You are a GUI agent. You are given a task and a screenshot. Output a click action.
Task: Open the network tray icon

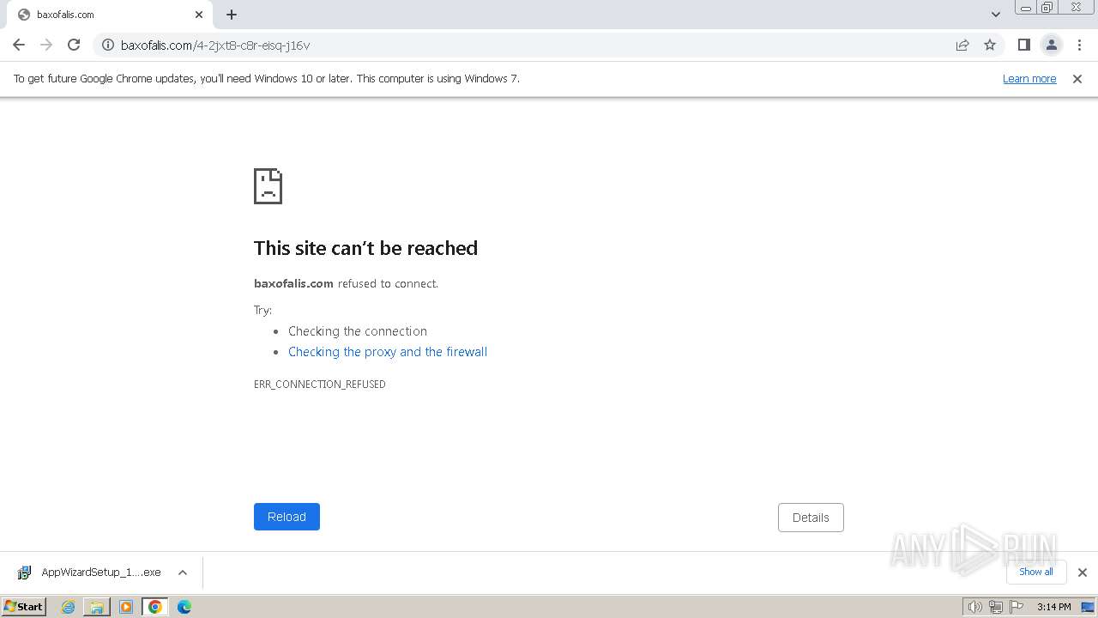pyautogui.click(x=995, y=607)
